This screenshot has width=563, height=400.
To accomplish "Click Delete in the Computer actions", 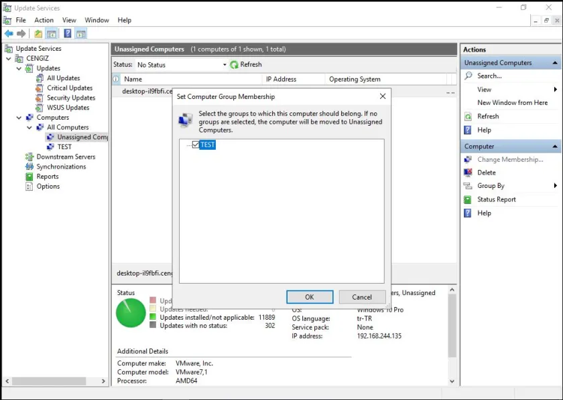I will 486,173.
